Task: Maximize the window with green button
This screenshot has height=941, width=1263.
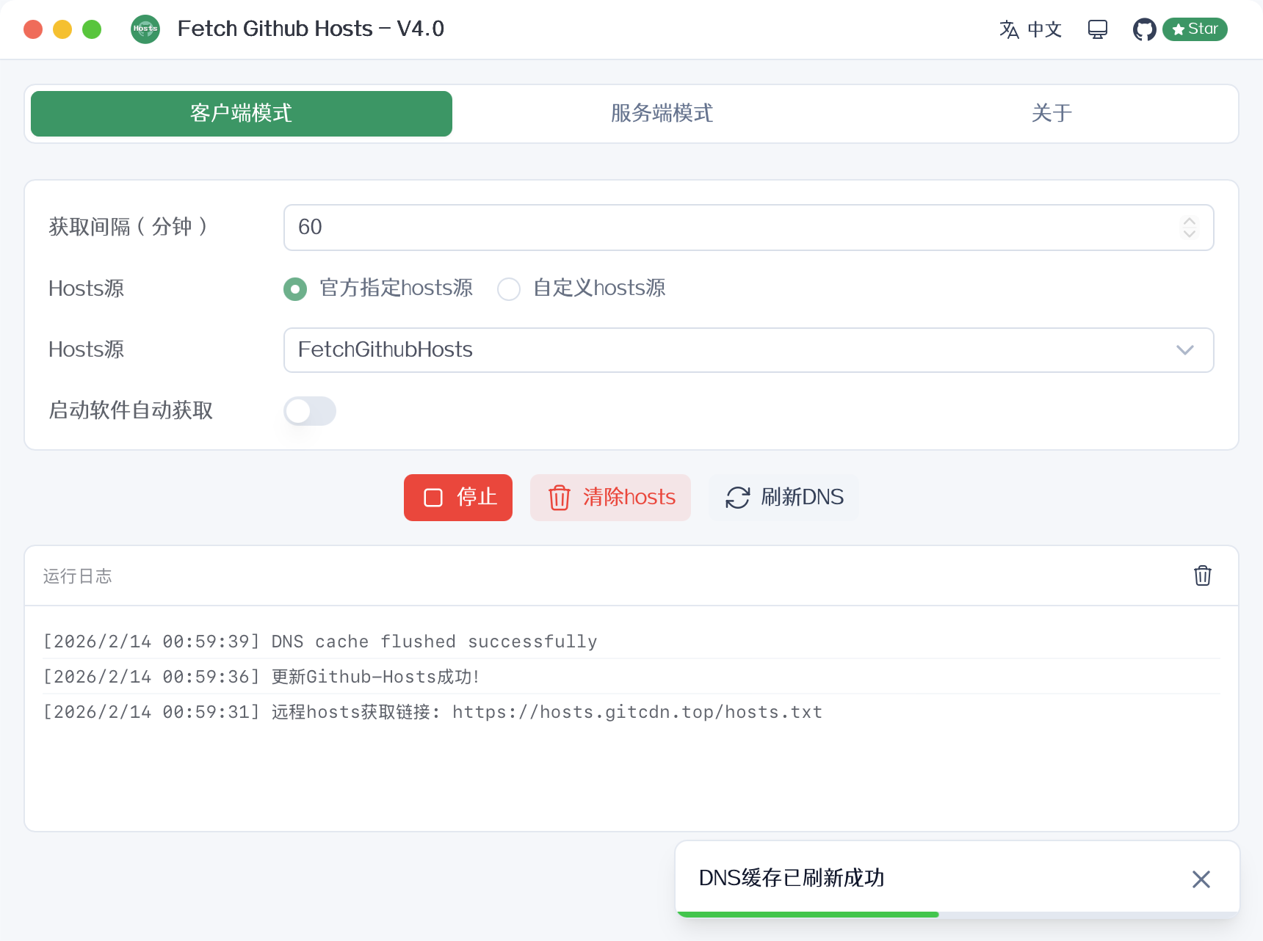Action: point(92,29)
